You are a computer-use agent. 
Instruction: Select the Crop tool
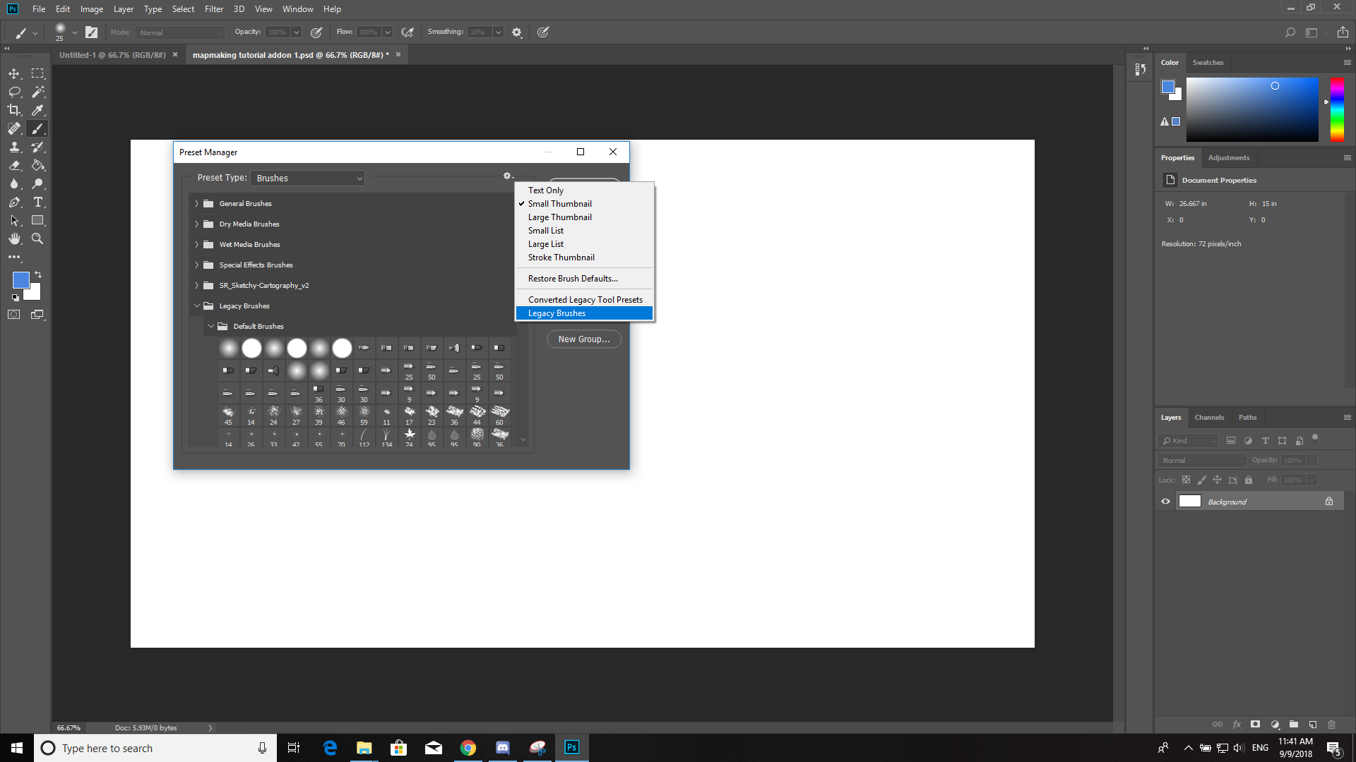coord(14,110)
